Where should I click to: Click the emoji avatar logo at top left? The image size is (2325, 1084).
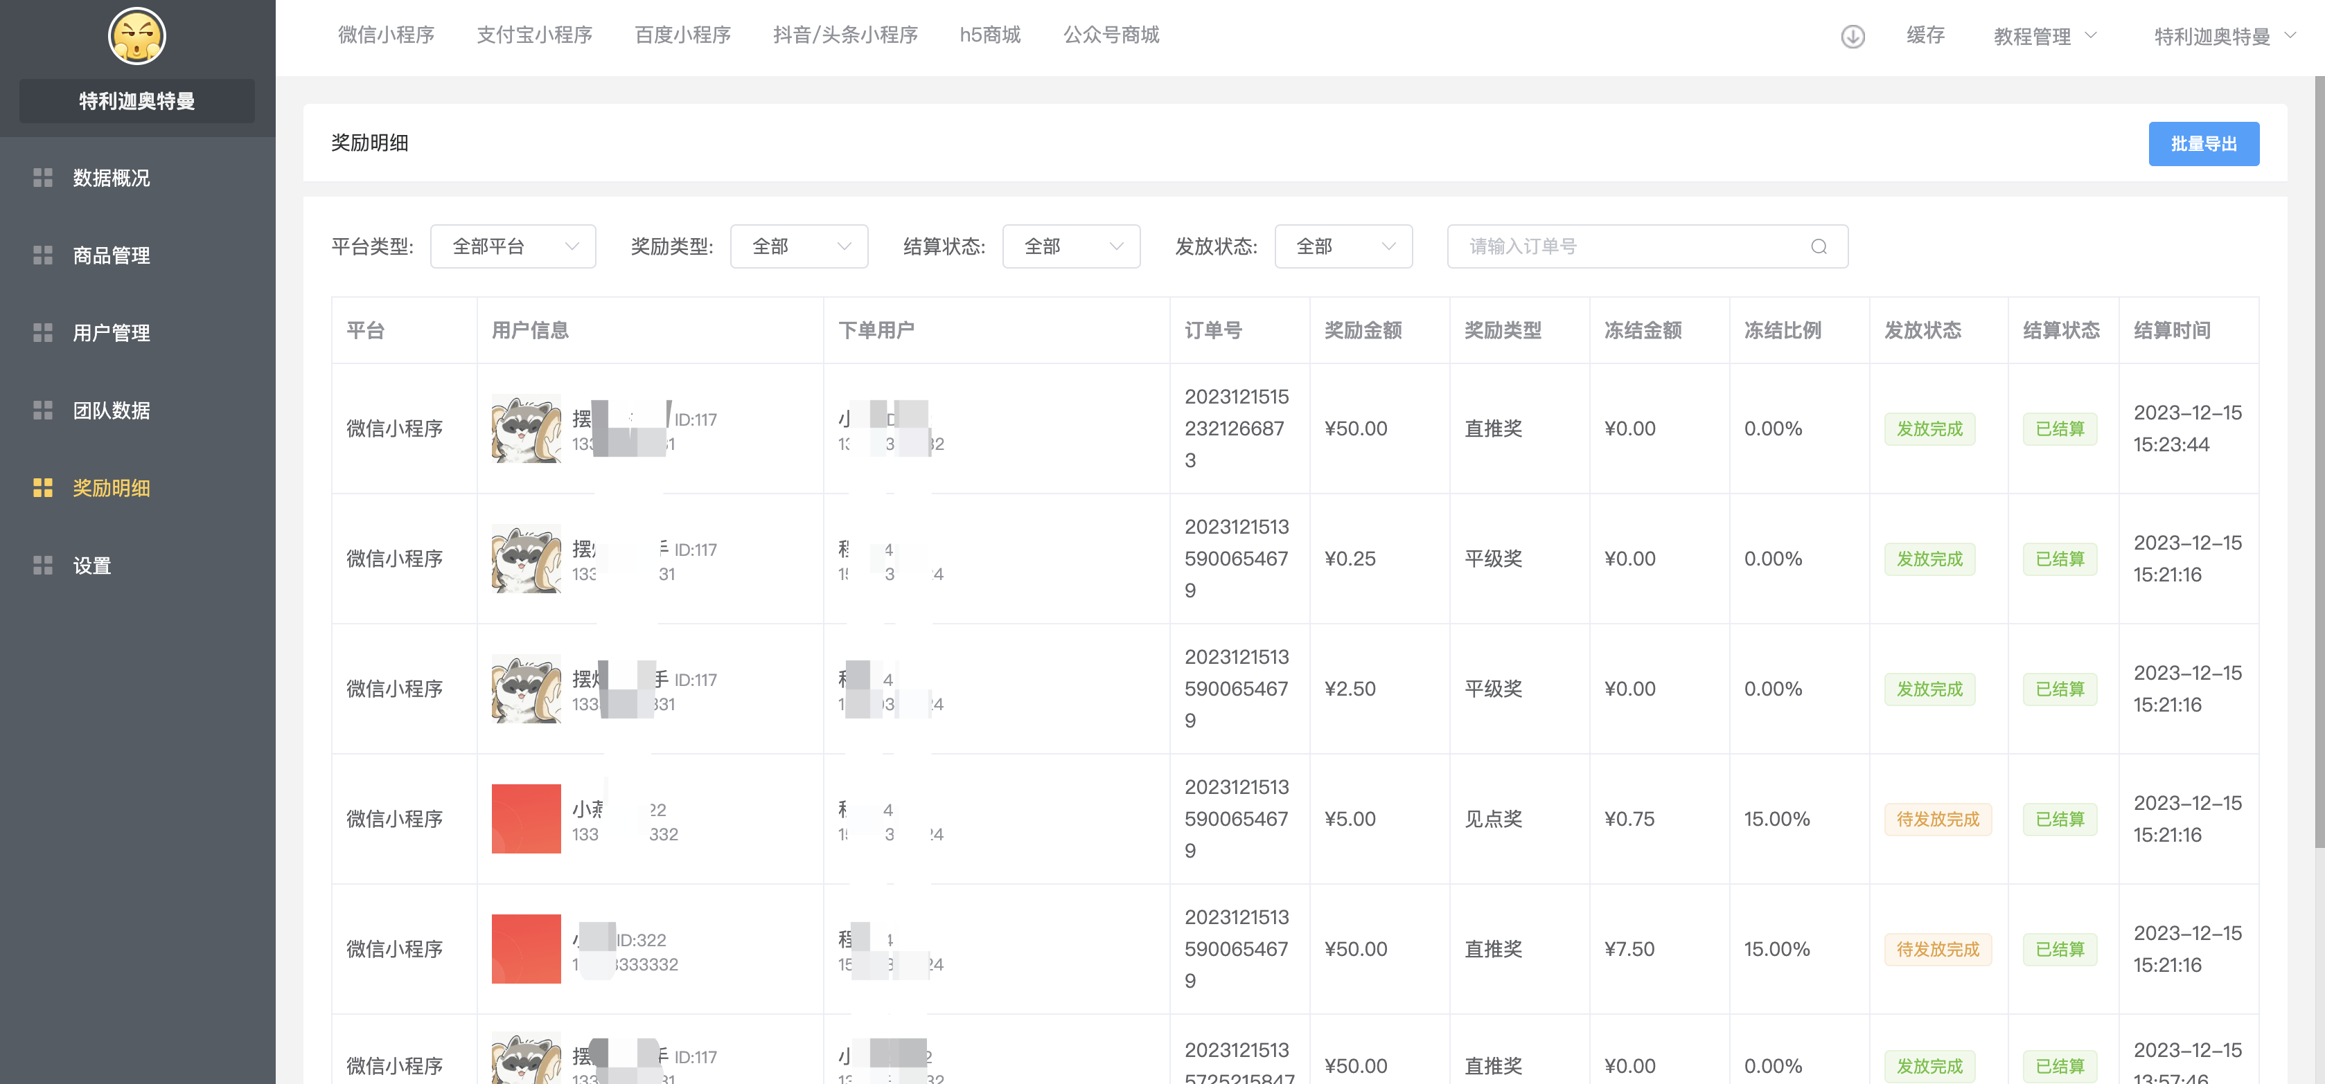tap(137, 36)
